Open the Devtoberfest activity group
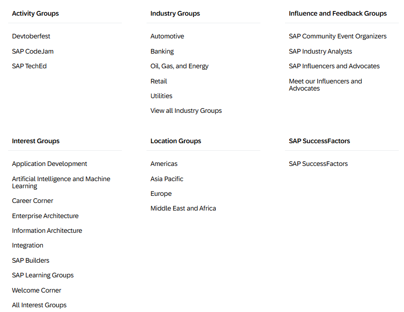 click(31, 37)
